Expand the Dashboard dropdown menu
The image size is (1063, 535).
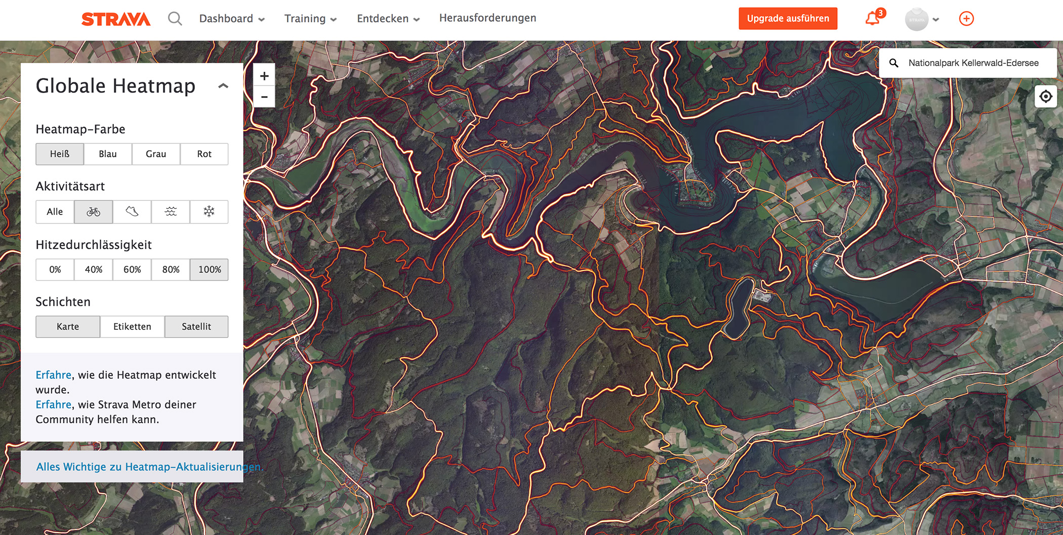232,19
